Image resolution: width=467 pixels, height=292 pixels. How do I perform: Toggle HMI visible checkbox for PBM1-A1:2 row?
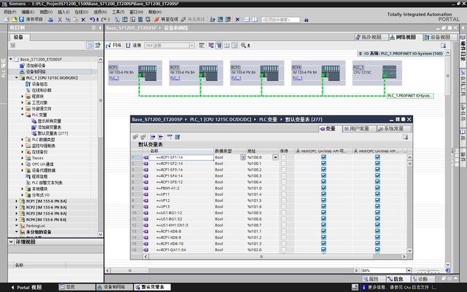pos(377,188)
